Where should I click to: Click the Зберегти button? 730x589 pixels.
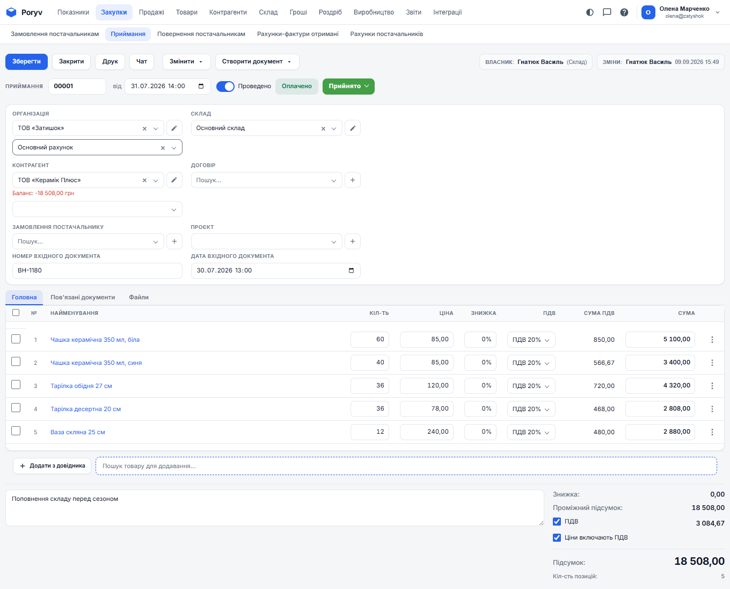point(26,62)
